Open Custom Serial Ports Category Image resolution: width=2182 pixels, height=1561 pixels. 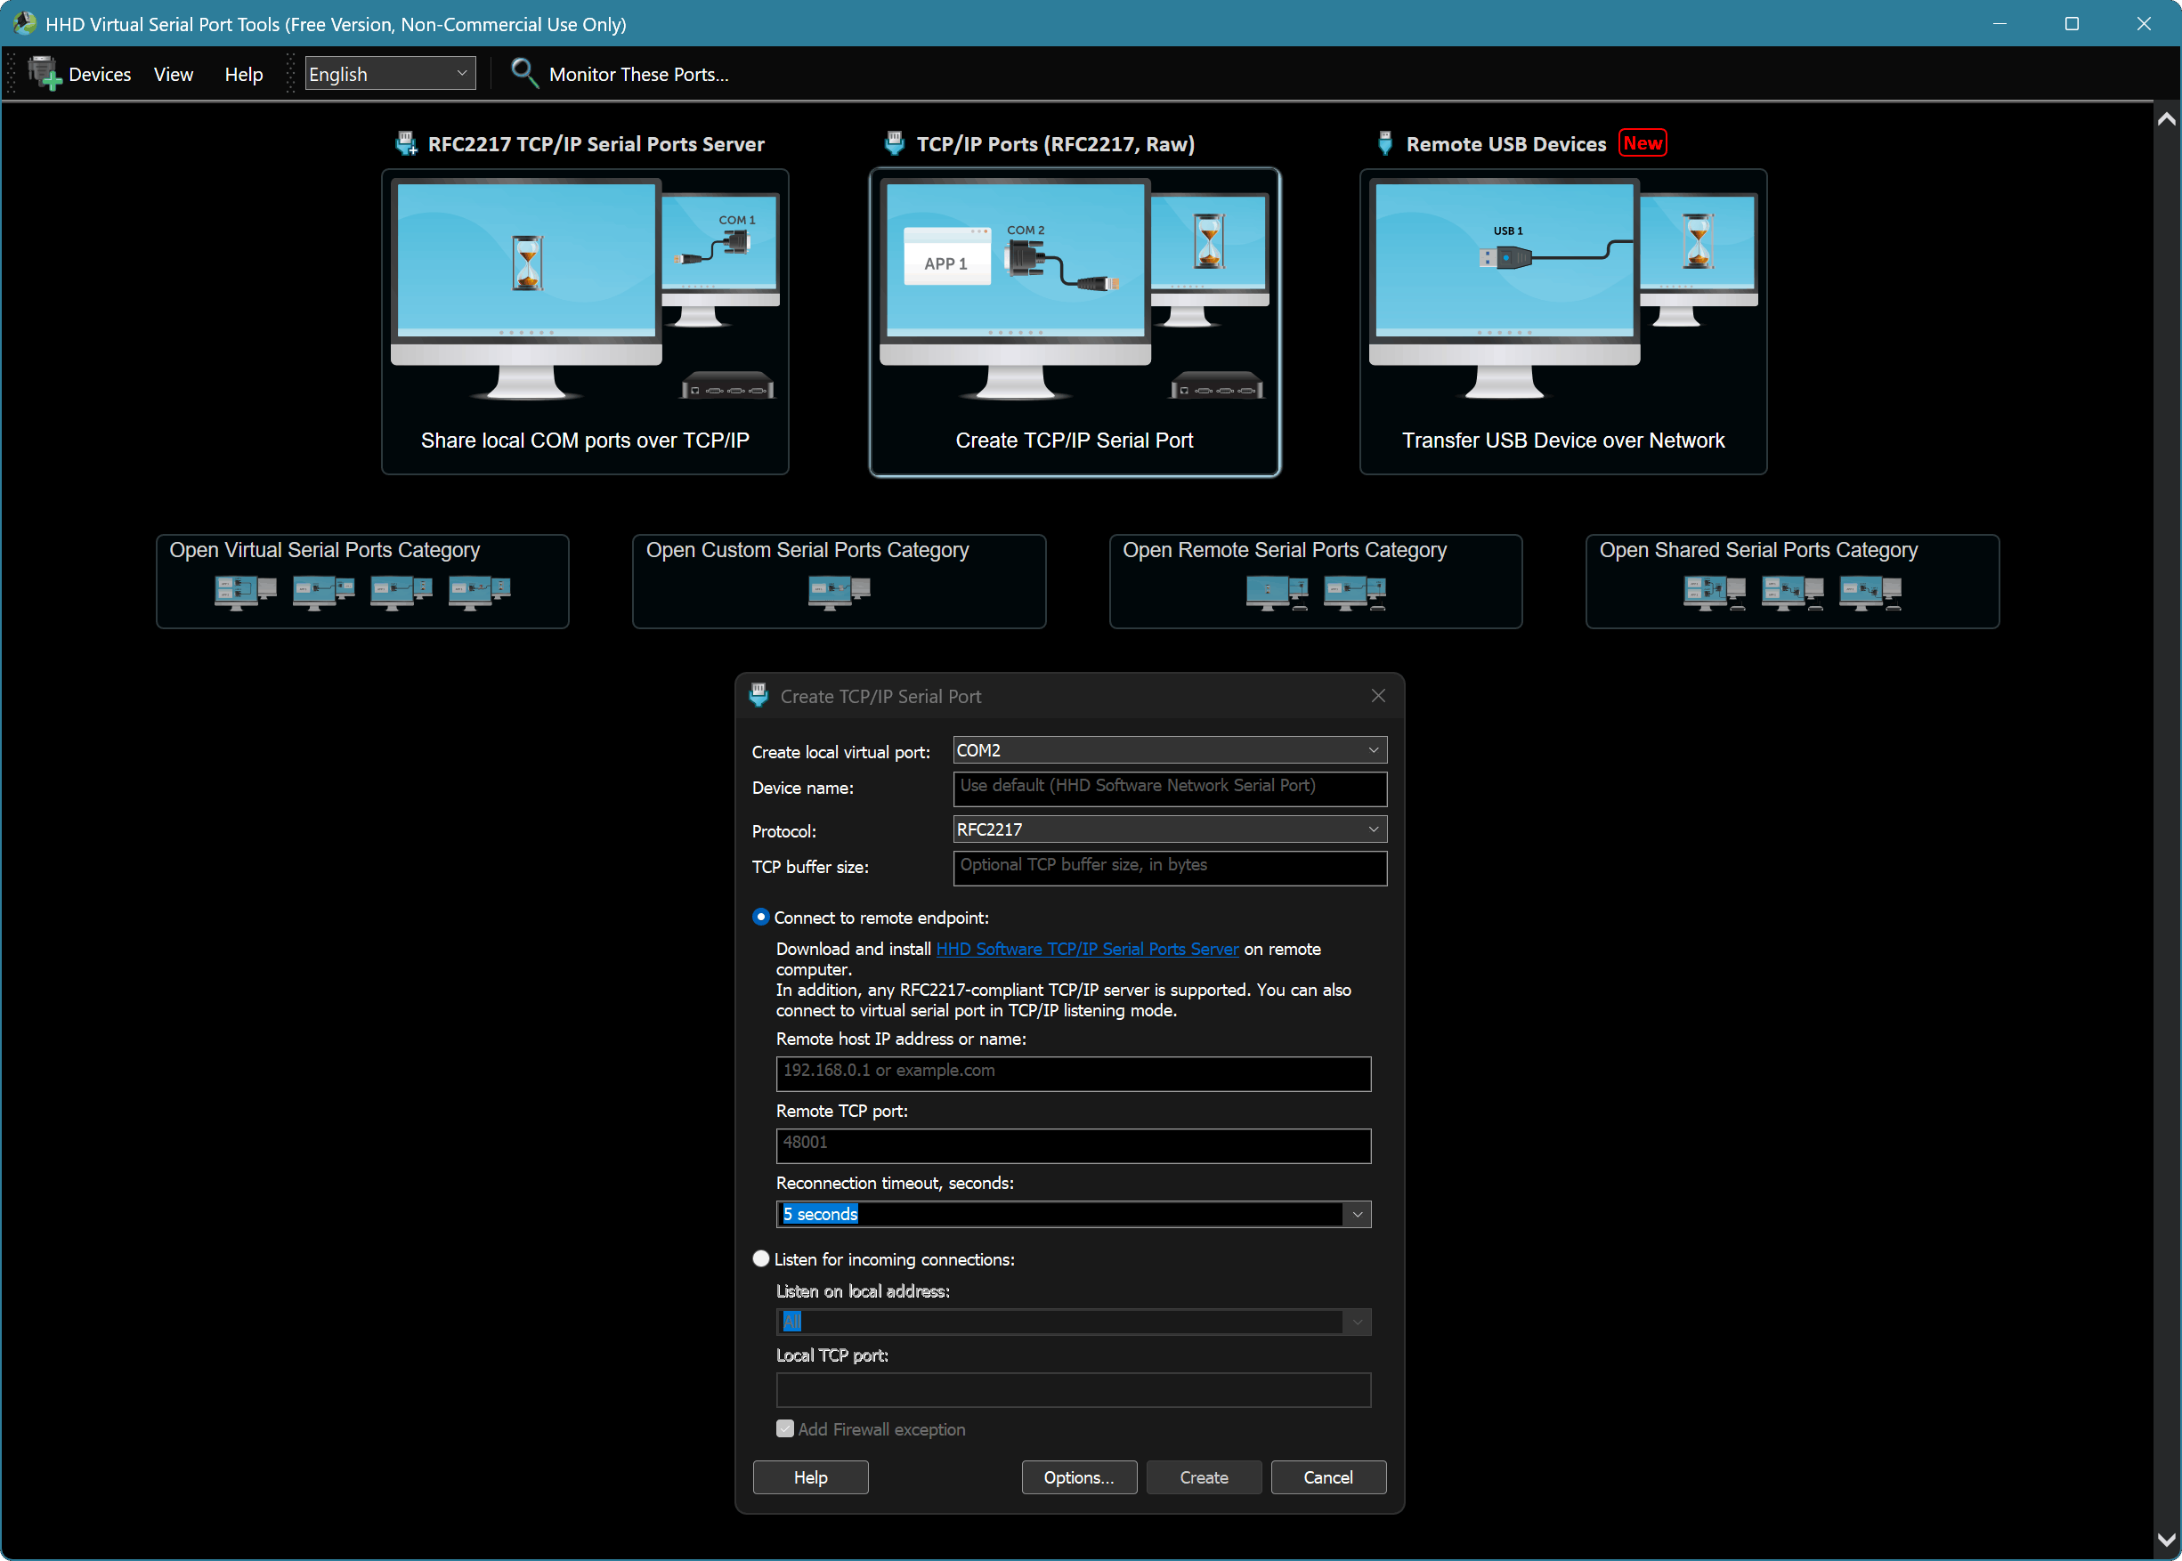click(839, 580)
